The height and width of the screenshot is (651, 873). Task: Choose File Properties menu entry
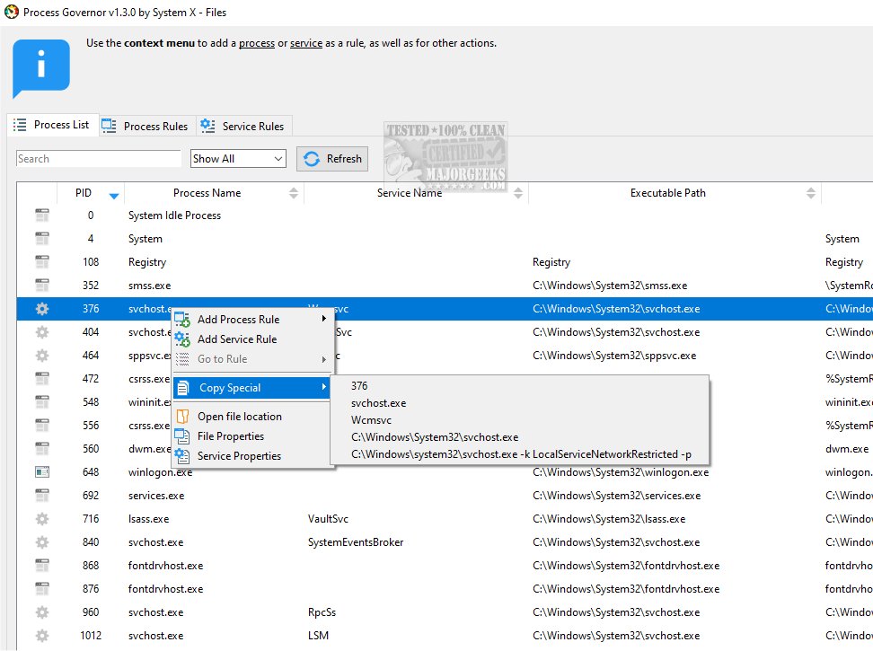(252, 435)
